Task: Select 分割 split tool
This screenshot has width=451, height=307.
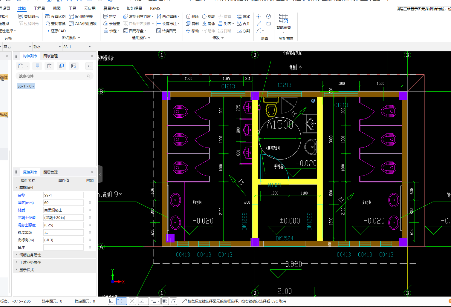Action: click(243, 31)
